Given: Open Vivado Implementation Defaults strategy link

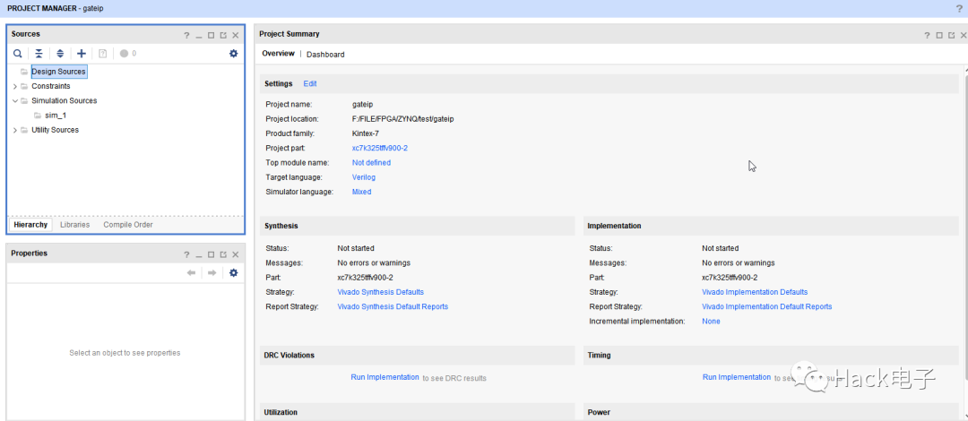Looking at the screenshot, I should point(755,292).
